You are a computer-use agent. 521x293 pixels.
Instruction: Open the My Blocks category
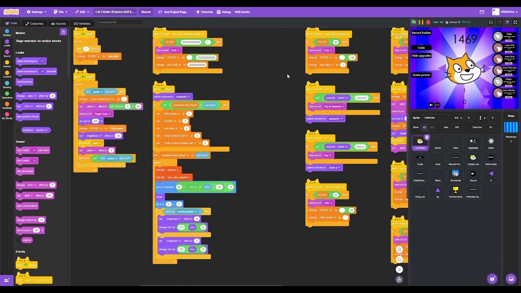coord(7,116)
